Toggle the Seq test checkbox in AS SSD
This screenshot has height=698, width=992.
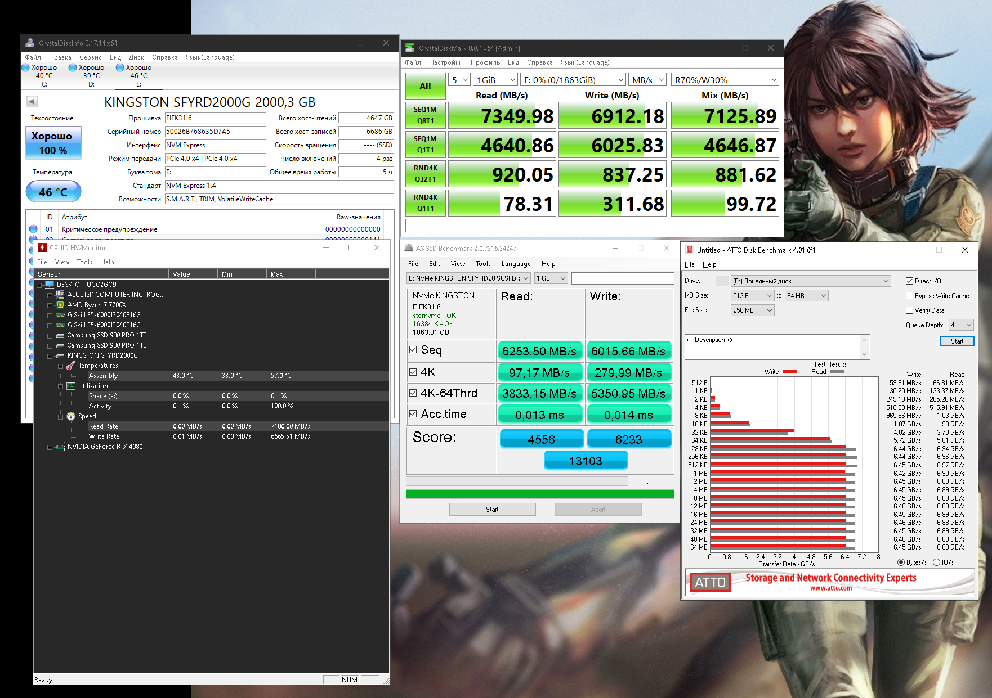[413, 350]
